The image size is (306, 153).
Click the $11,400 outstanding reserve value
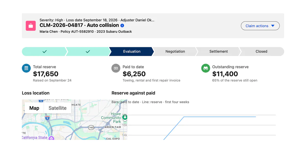click(x=225, y=74)
